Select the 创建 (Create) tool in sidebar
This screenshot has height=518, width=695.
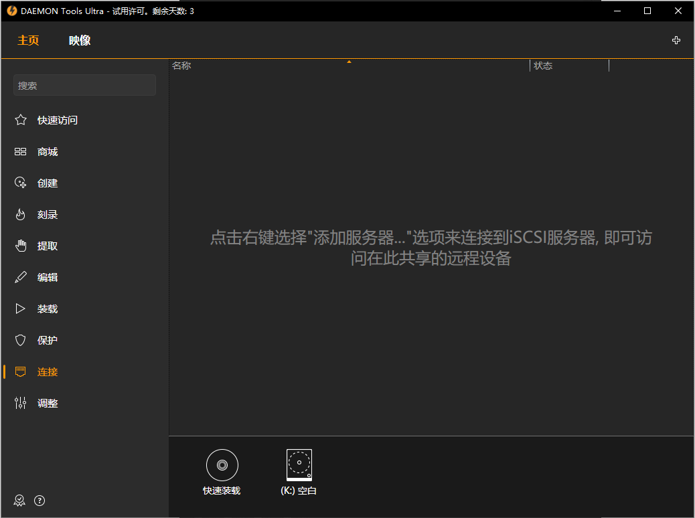click(x=47, y=183)
